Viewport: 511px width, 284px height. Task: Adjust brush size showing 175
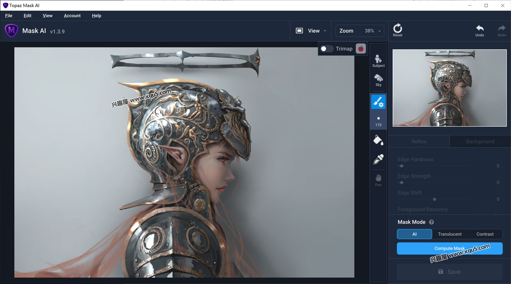pyautogui.click(x=378, y=121)
